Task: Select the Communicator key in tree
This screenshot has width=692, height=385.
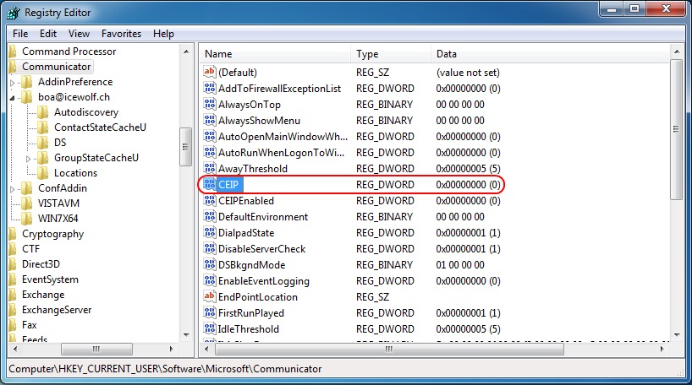Action: click(57, 67)
